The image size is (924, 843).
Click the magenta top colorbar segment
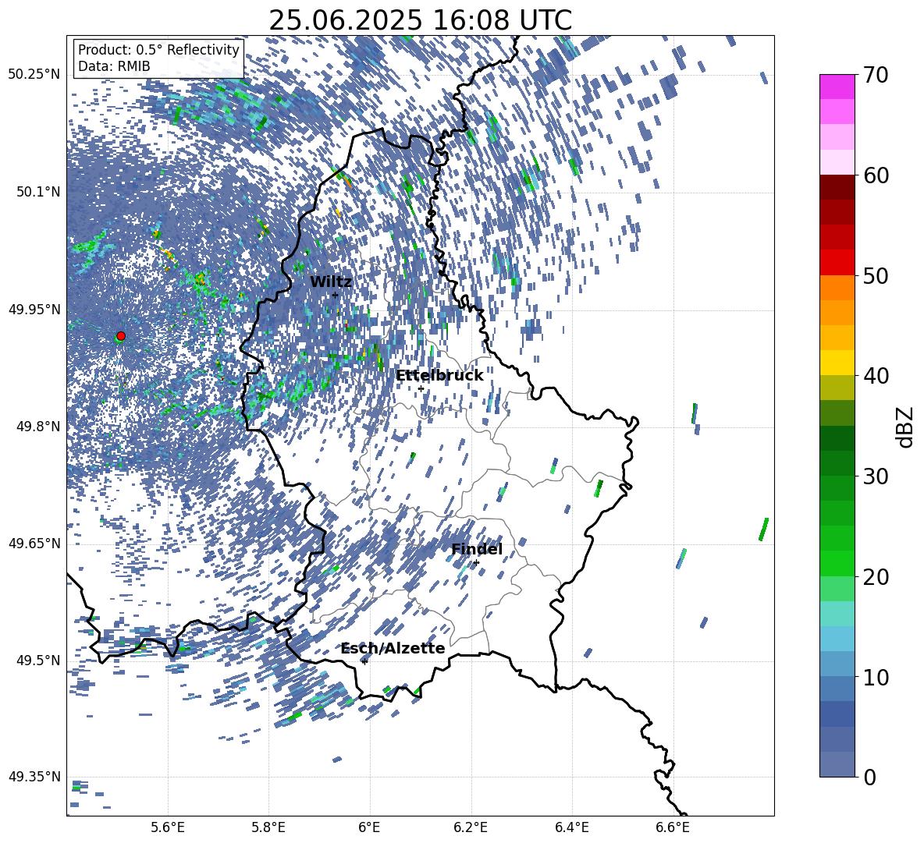(x=837, y=87)
